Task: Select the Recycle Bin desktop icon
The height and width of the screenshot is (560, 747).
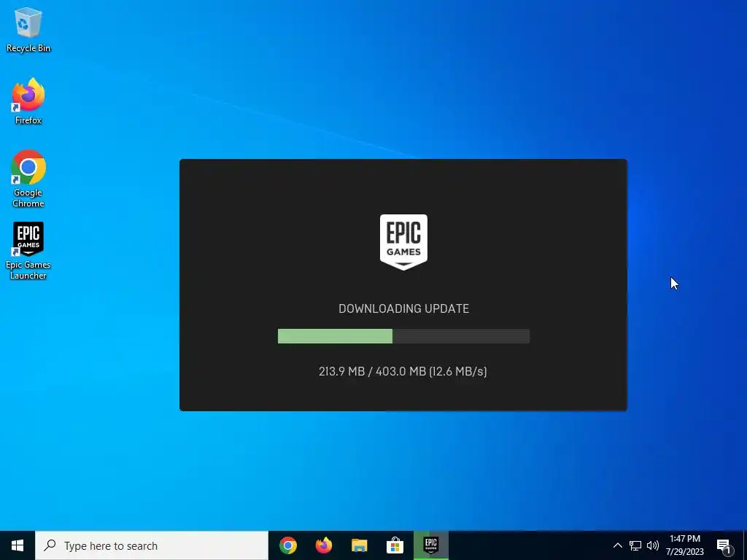Action: click(28, 29)
